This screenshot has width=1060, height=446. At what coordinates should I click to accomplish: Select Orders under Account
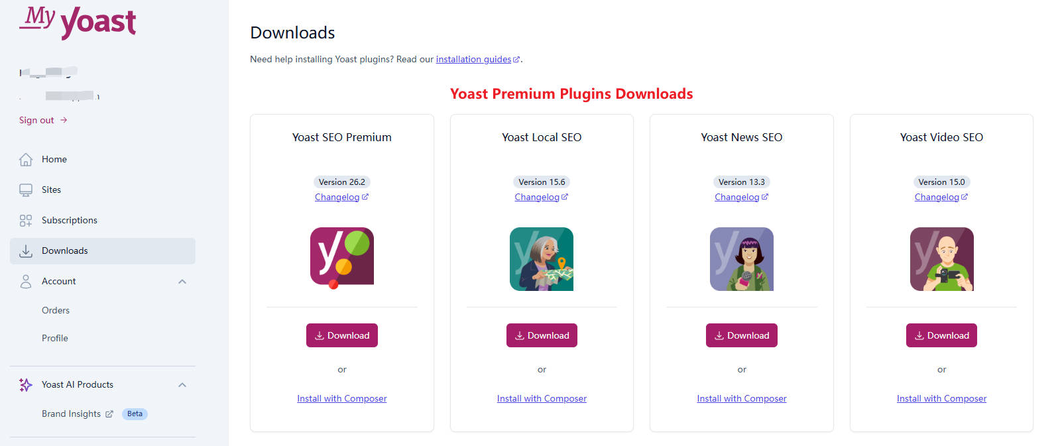[x=56, y=310]
